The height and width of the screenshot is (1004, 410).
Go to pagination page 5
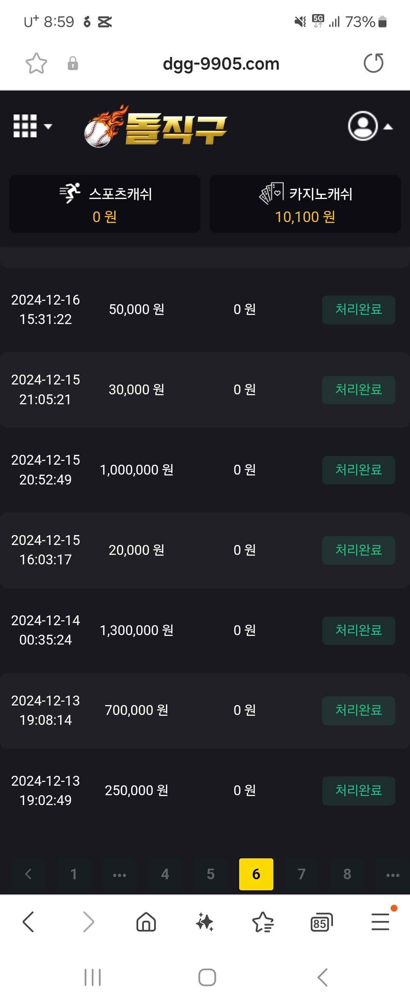tap(210, 874)
